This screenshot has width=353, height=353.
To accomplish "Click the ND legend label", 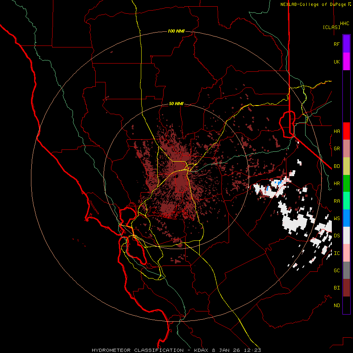I will click(x=337, y=306).
